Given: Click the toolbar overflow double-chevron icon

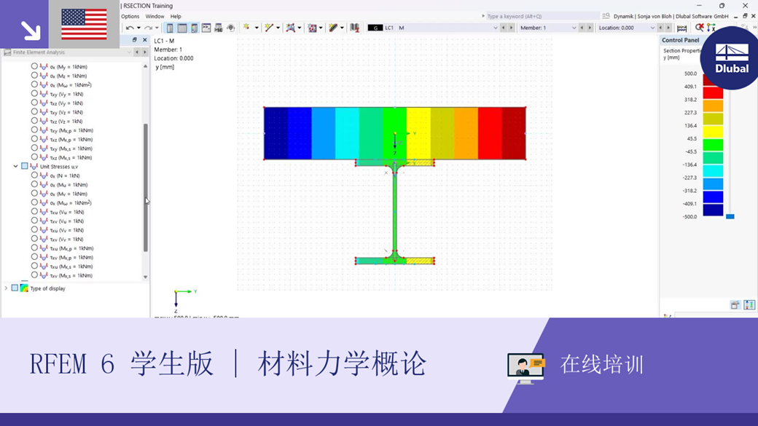Looking at the screenshot, I should coord(754,28).
